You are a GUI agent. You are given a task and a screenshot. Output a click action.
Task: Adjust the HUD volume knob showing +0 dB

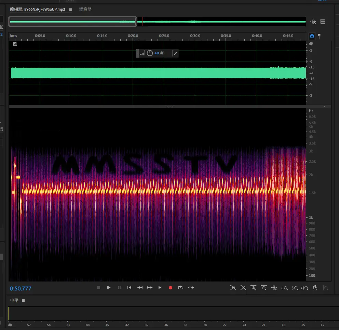[150, 53]
